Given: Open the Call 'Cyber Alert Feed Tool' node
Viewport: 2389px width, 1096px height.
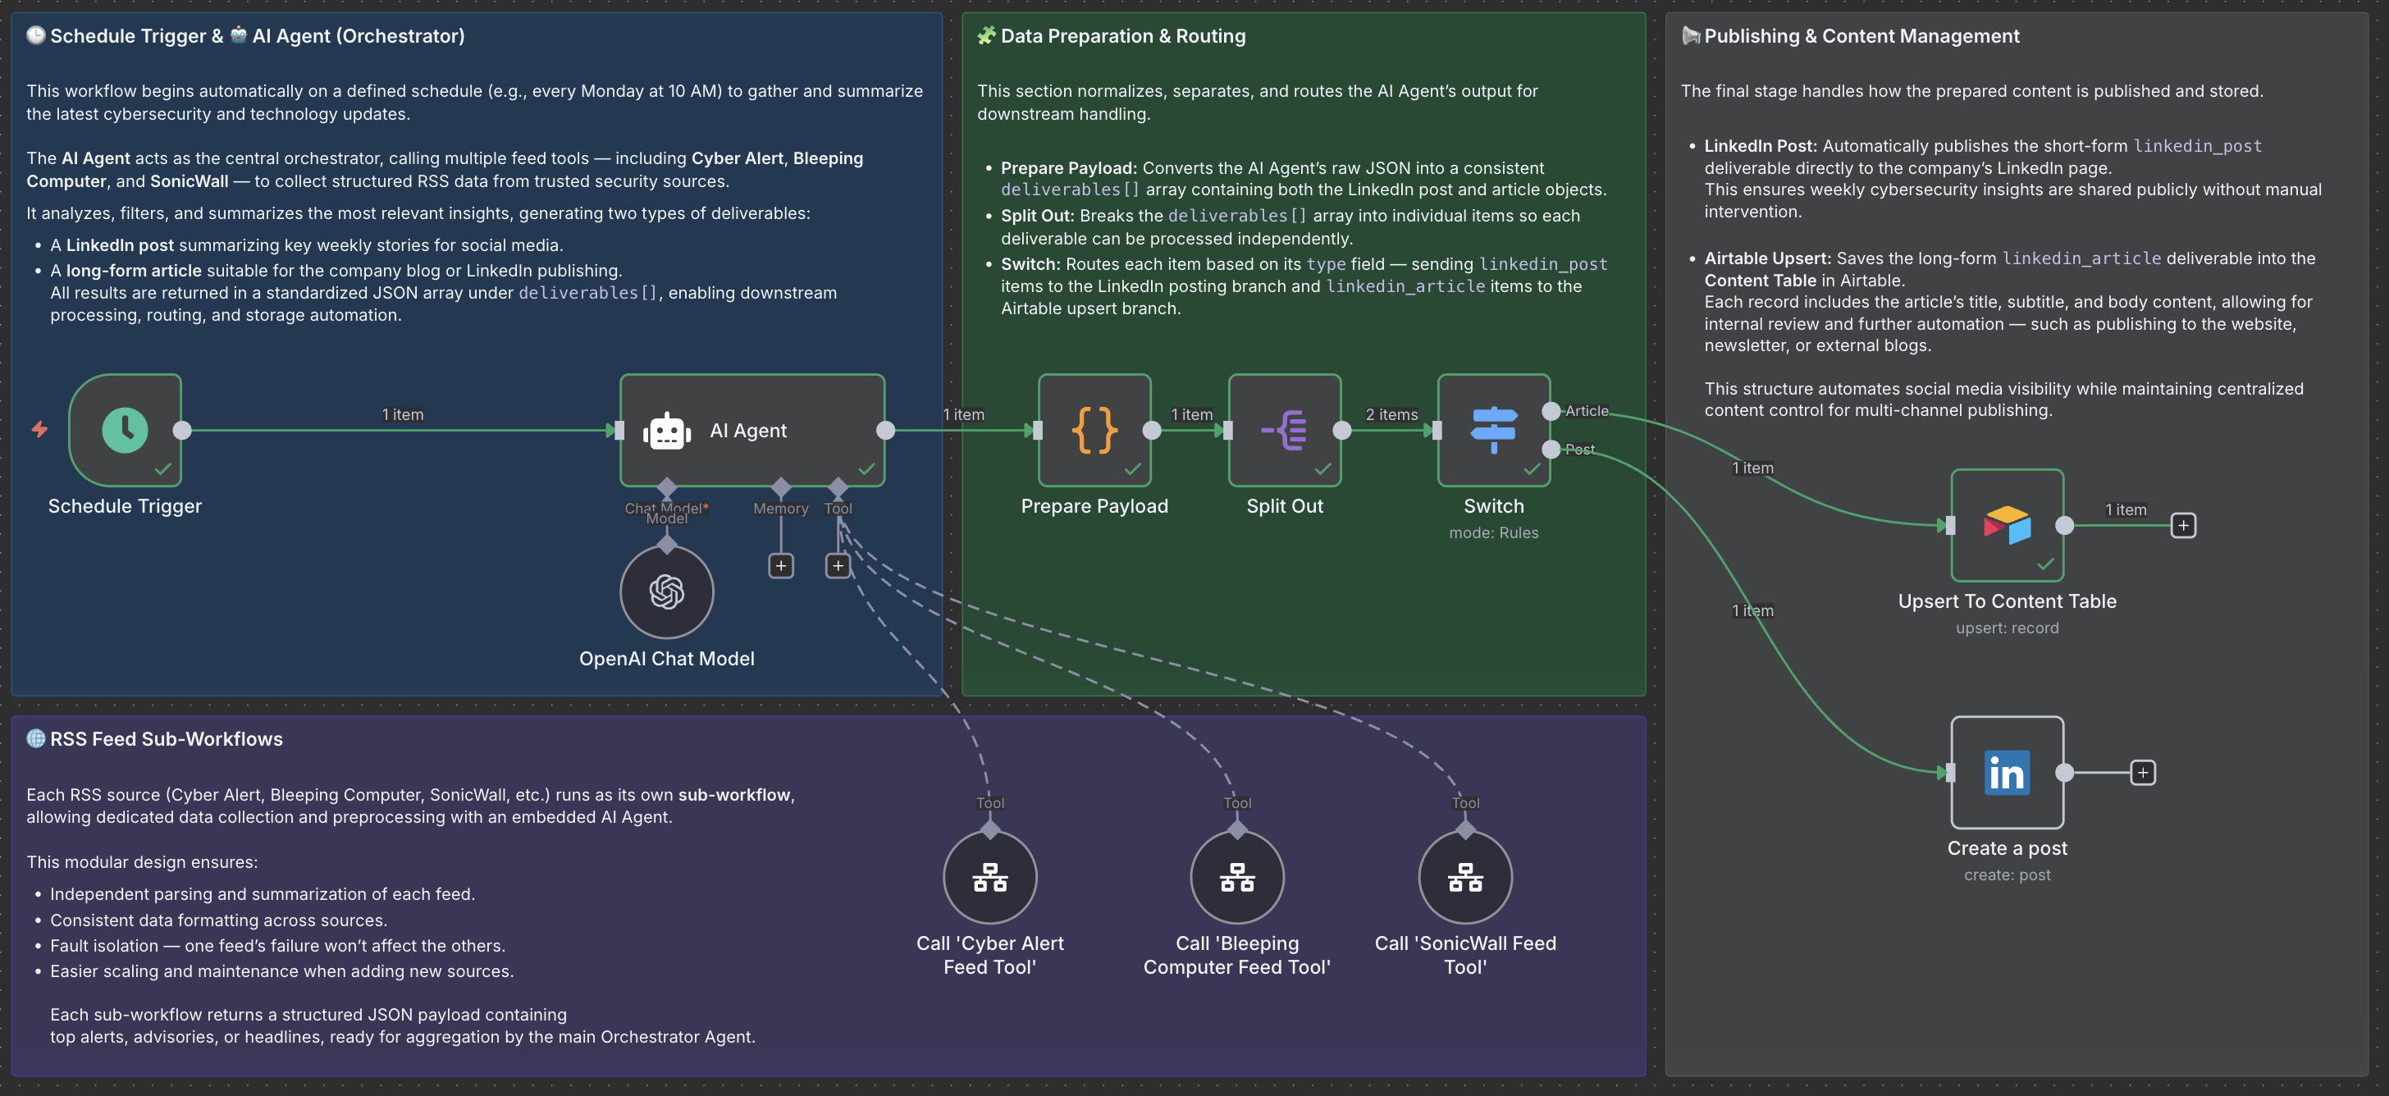Looking at the screenshot, I should (989, 877).
